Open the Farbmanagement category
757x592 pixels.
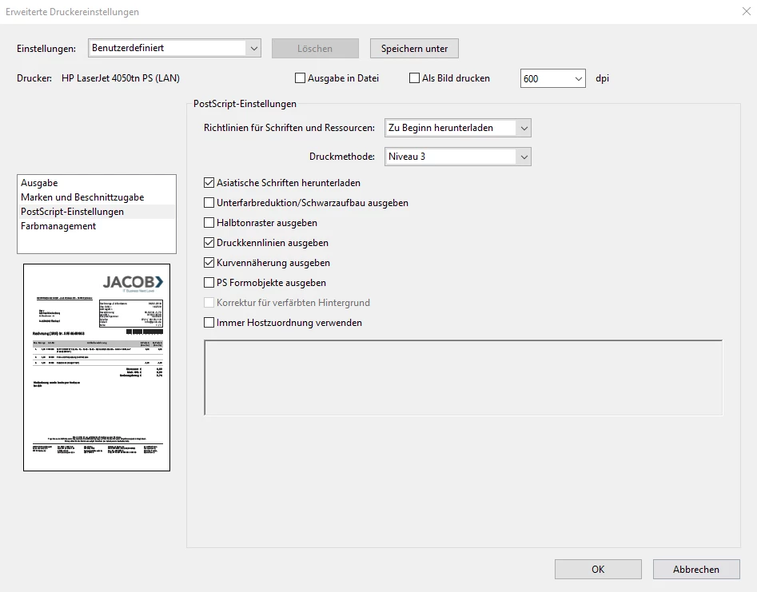coord(97,226)
